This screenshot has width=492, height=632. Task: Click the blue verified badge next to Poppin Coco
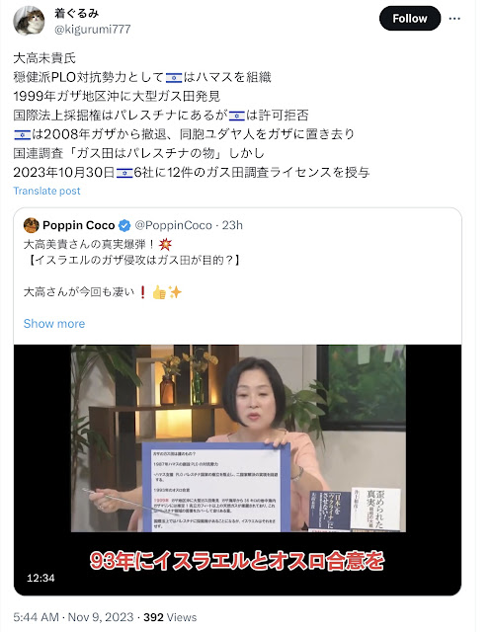(124, 226)
